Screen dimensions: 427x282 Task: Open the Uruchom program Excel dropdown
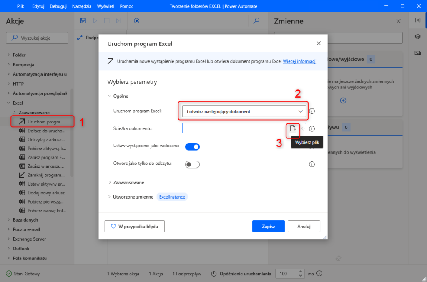pyautogui.click(x=244, y=111)
